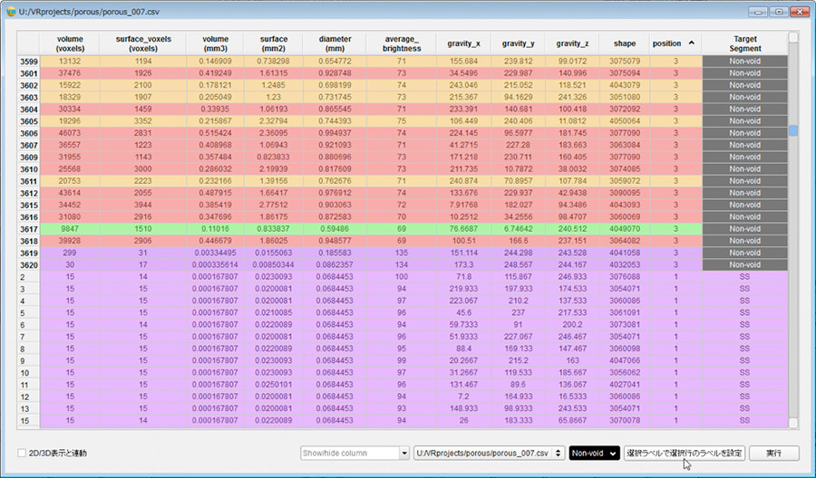Click the vertical scrollbar thumb

coord(793,129)
